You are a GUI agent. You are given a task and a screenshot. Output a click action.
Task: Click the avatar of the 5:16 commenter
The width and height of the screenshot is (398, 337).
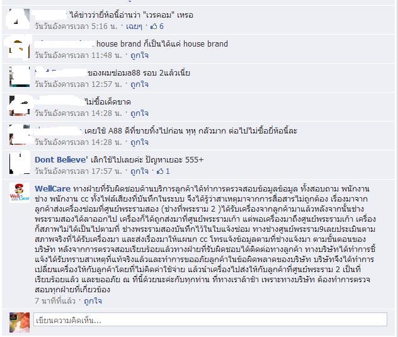click(20, 18)
